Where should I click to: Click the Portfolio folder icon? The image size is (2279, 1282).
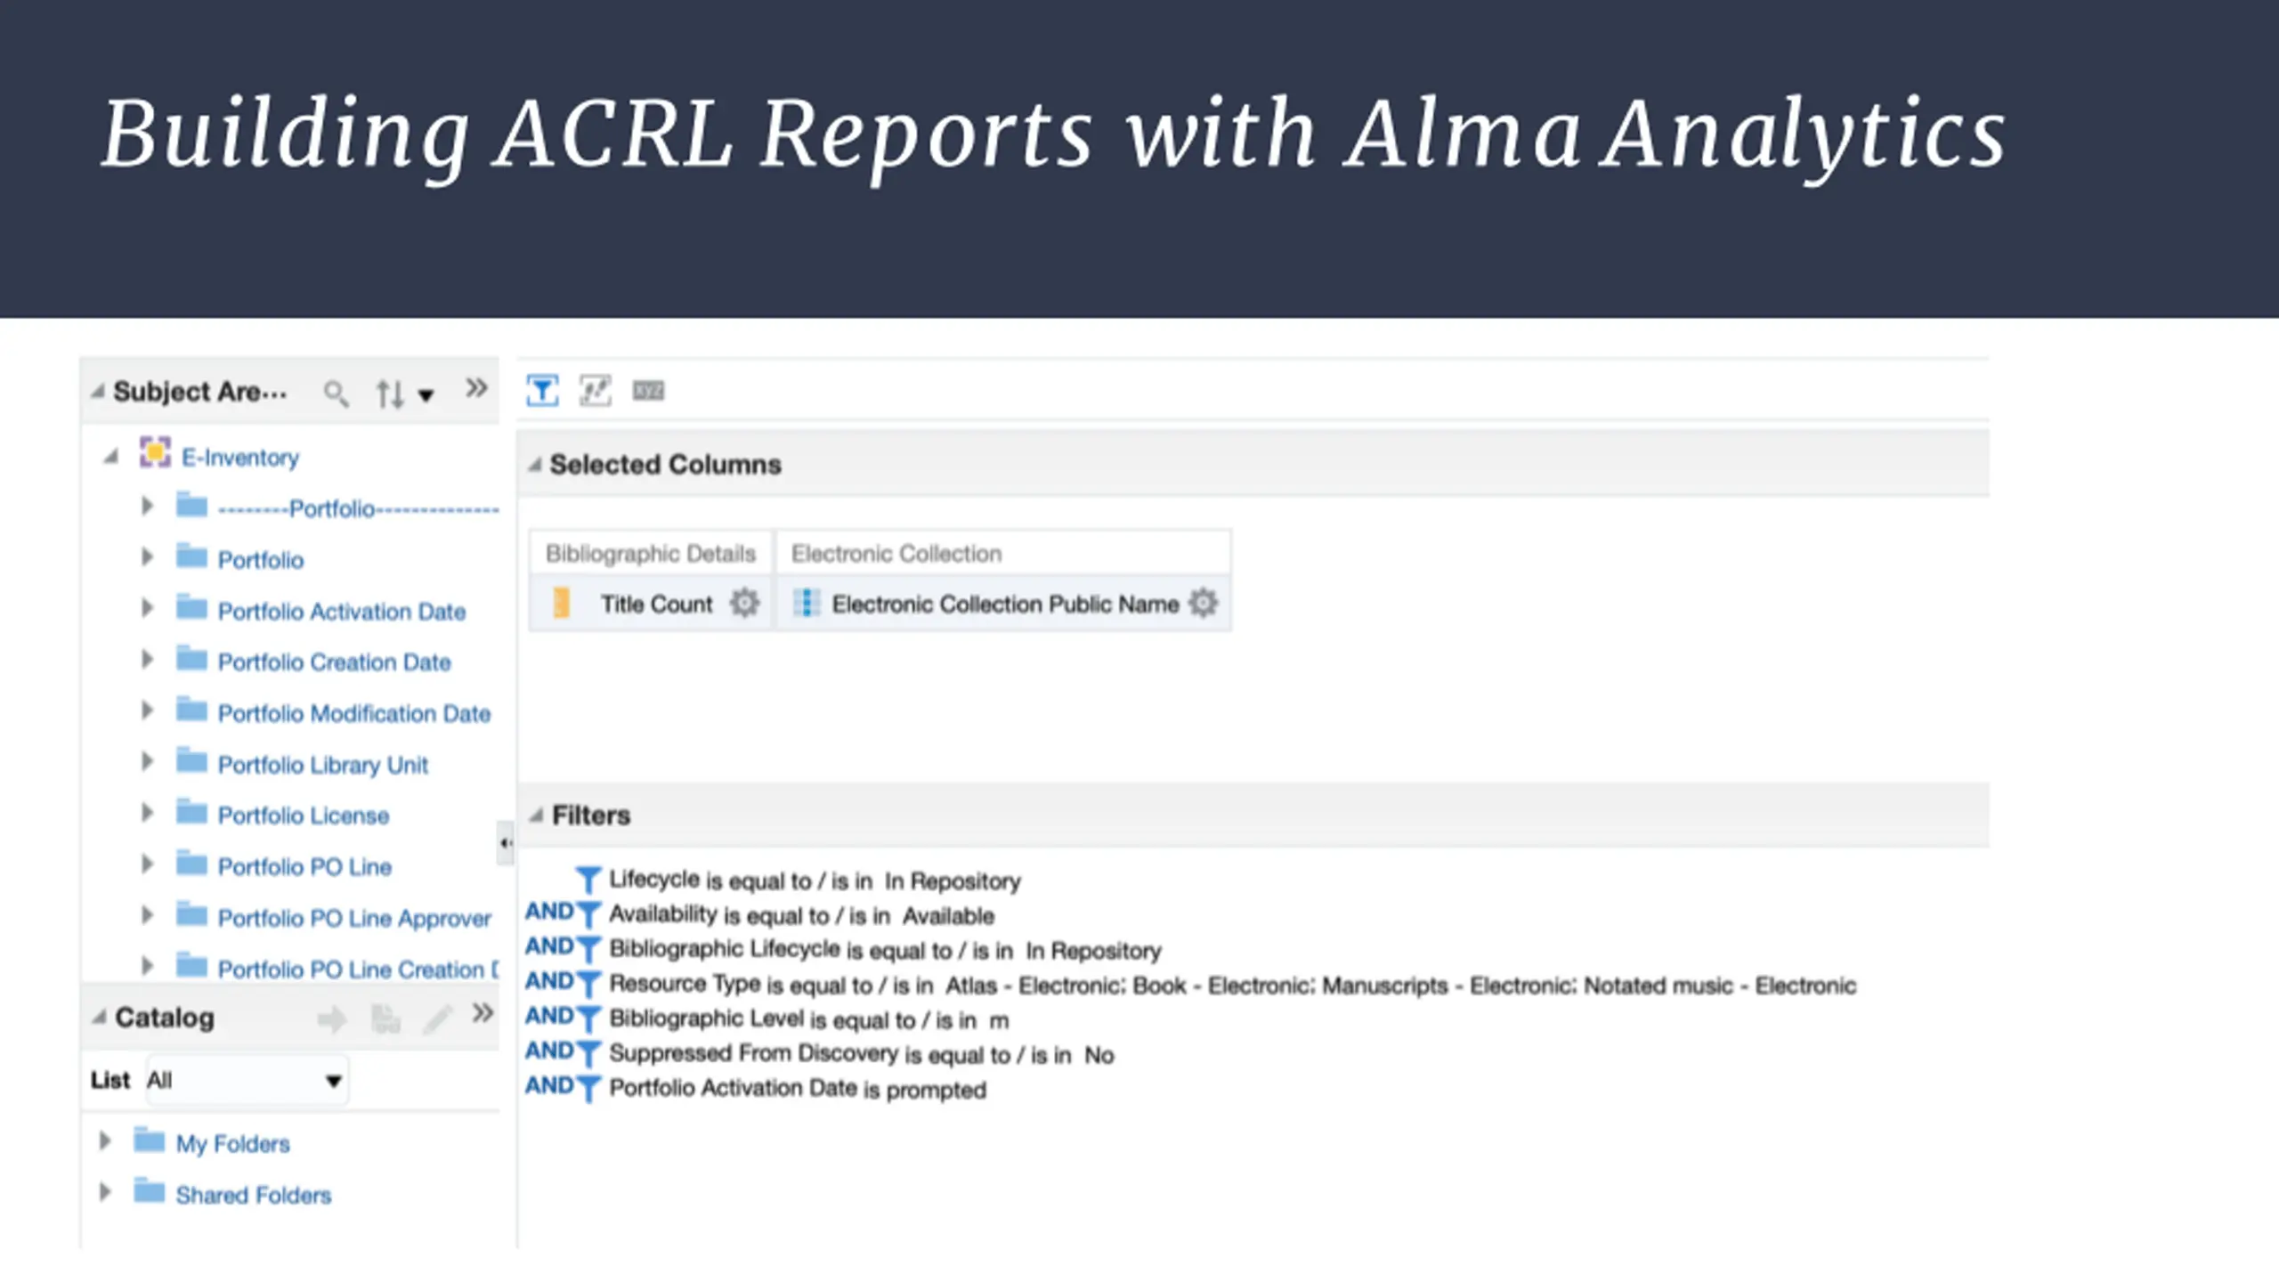191,556
